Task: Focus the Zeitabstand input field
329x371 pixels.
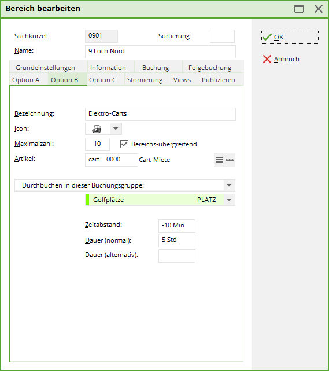Action: [177, 226]
